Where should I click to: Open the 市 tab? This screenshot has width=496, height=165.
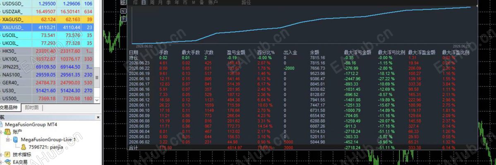185,2
